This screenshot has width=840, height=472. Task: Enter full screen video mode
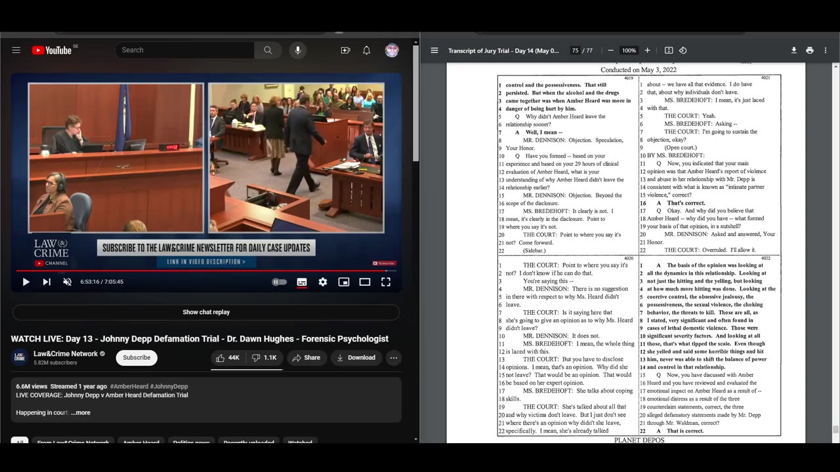(x=386, y=282)
